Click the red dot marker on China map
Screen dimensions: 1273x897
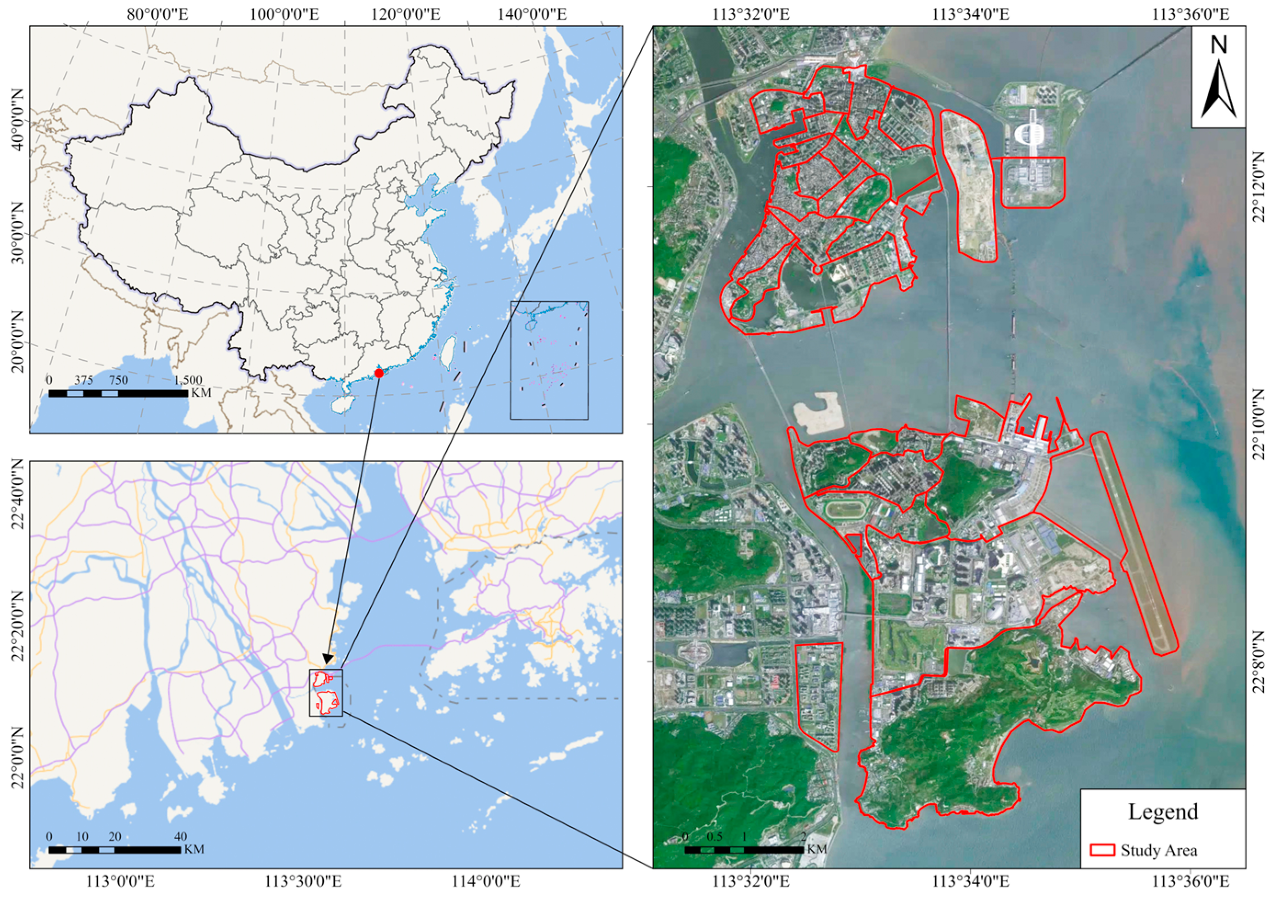pyautogui.click(x=379, y=373)
